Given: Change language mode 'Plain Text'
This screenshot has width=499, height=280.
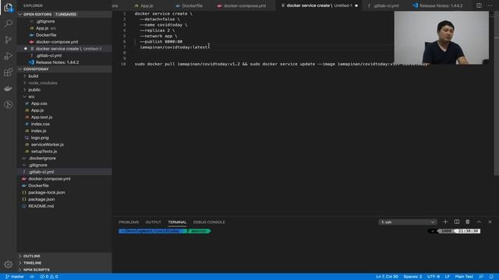Looking at the screenshot, I should coord(464,277).
